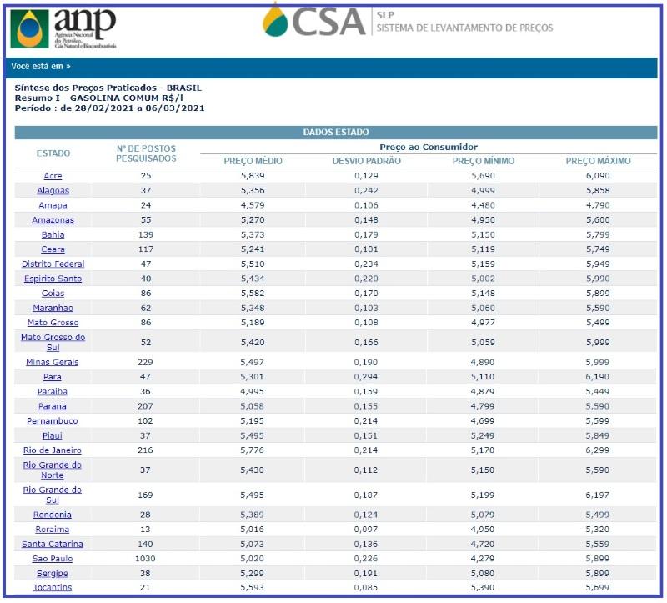This screenshot has width=667, height=603.
Task: Select the Mato Grosso do Sul link
Action: (x=53, y=343)
